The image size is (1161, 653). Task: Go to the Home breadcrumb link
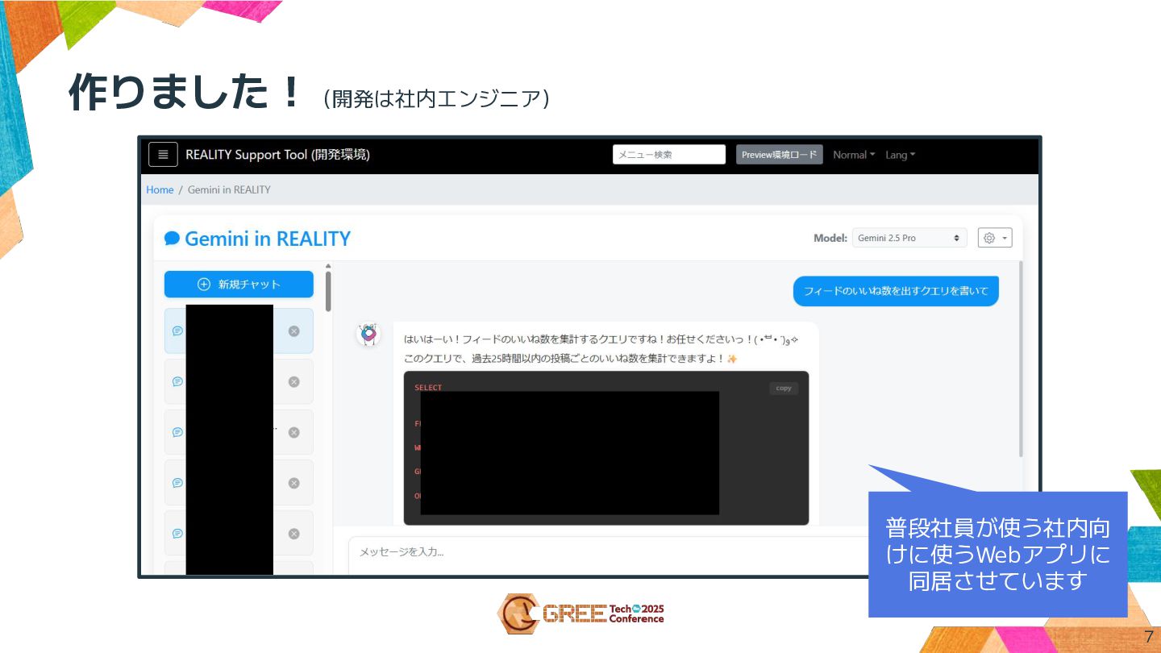(160, 189)
